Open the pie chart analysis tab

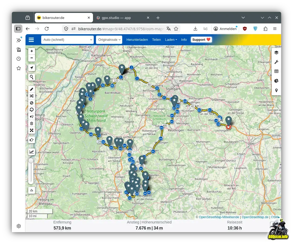[x=276, y=81]
